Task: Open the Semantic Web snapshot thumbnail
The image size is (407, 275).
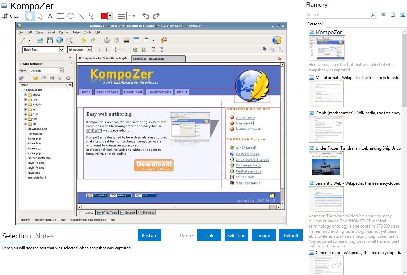Action: coord(326,199)
